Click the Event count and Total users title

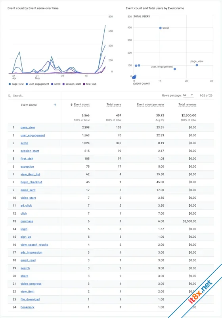pyautogui.click(x=155, y=8)
